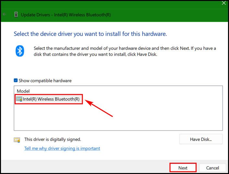Click the Cancel button

pos(212,168)
